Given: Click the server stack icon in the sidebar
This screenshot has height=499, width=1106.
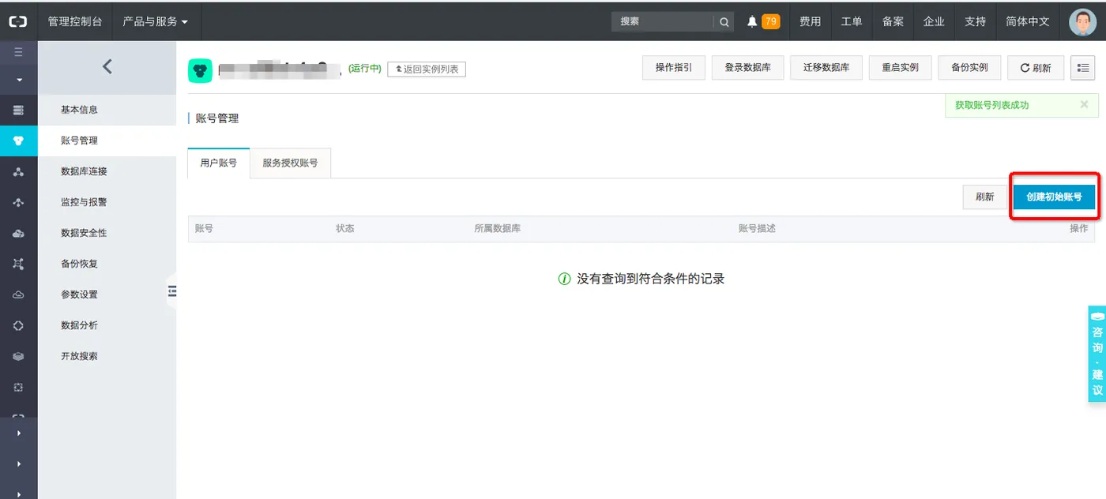Looking at the screenshot, I should click(x=18, y=110).
